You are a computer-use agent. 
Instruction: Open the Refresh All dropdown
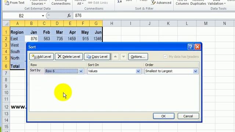pyautogui.click(x=80, y=3)
